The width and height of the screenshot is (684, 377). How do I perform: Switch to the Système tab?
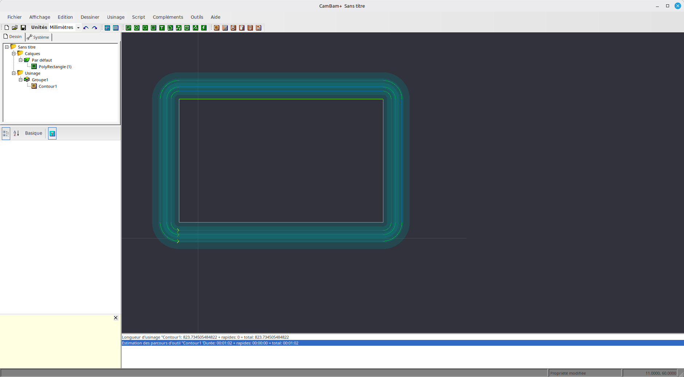38,37
